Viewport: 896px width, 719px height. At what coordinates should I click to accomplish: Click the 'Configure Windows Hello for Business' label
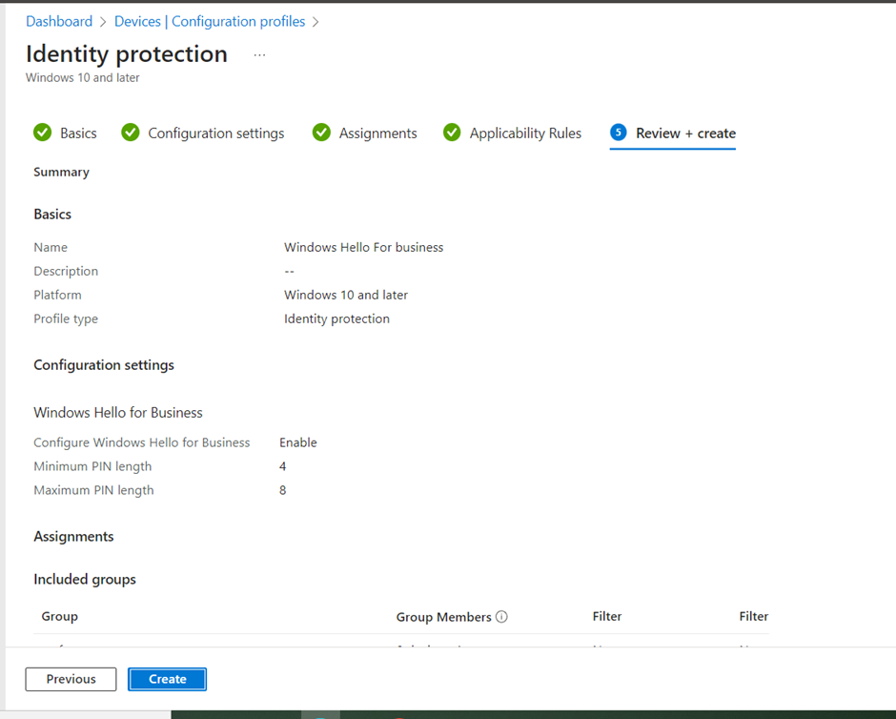(142, 442)
